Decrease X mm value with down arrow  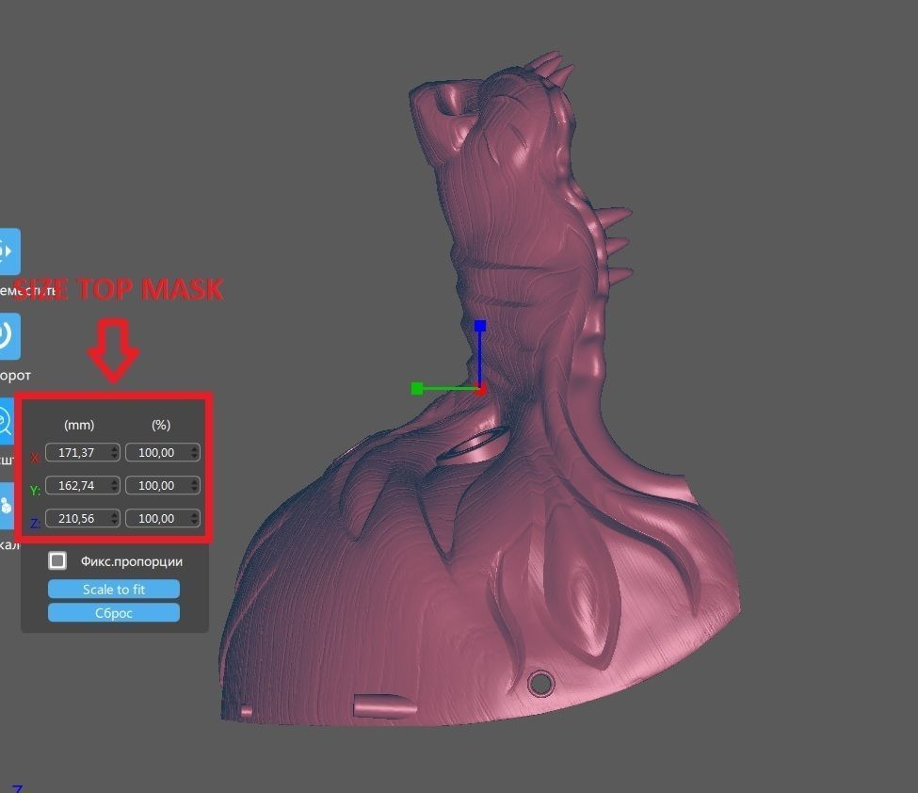tap(114, 456)
